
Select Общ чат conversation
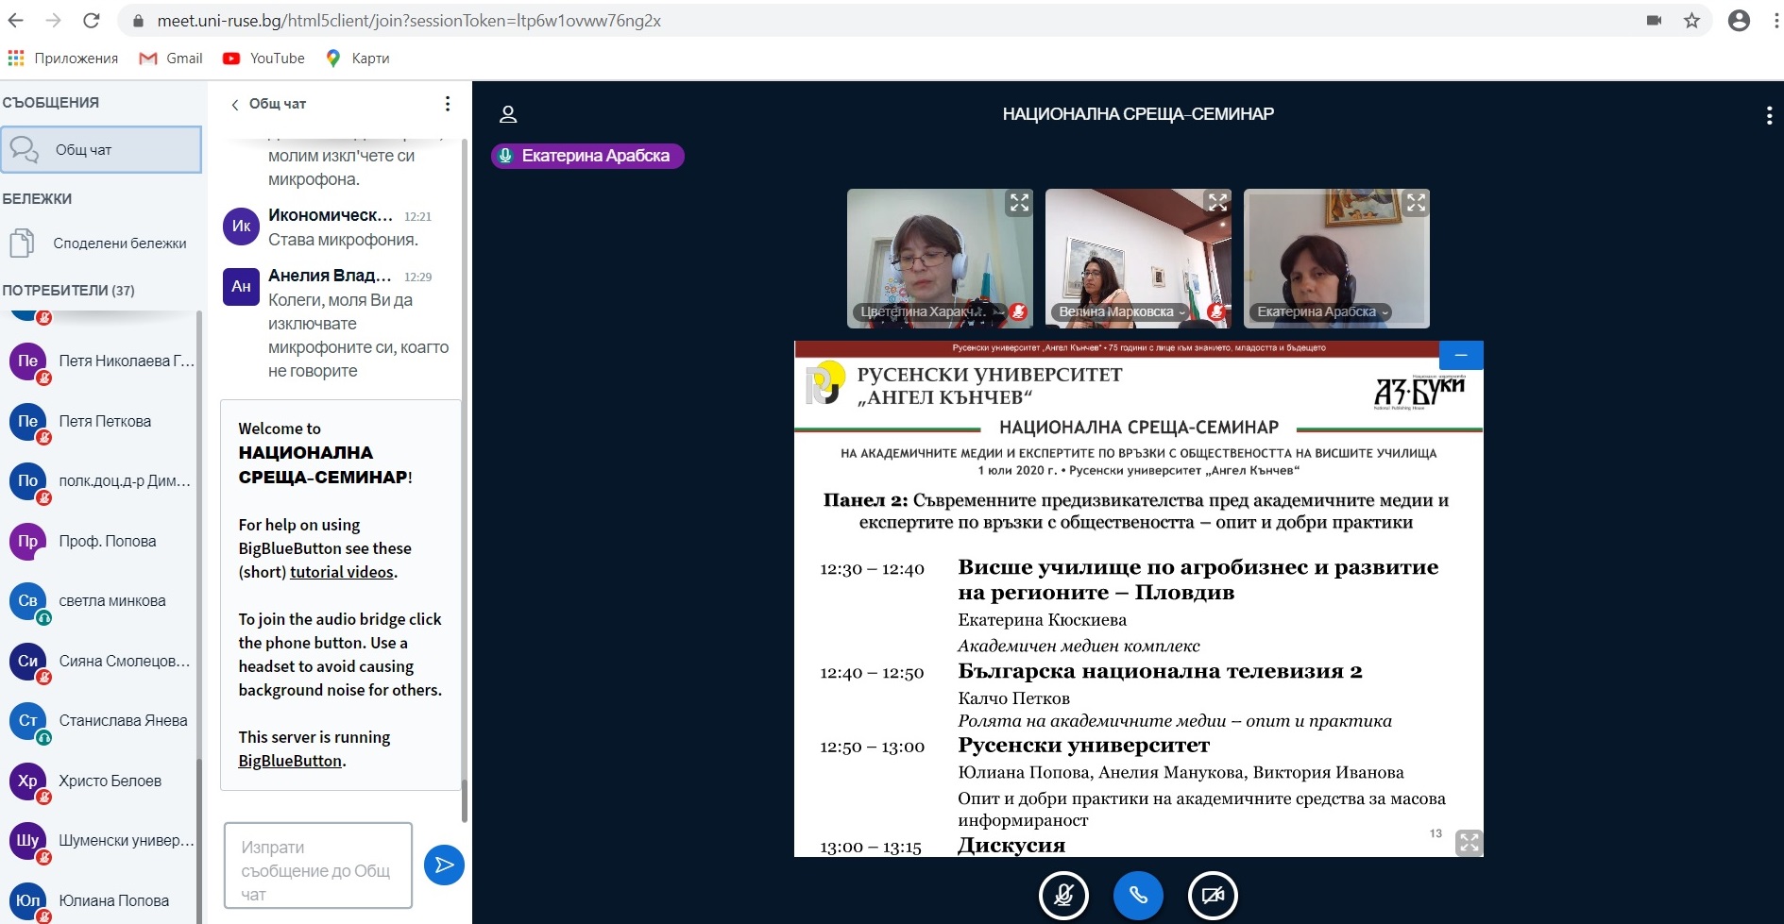[x=101, y=149]
